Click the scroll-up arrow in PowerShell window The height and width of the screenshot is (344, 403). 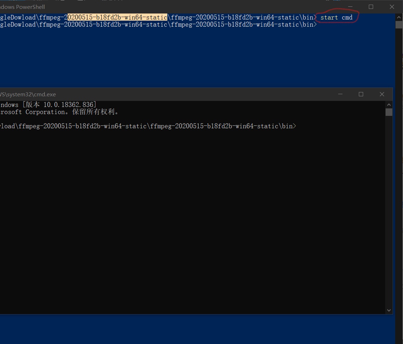click(399, 17)
